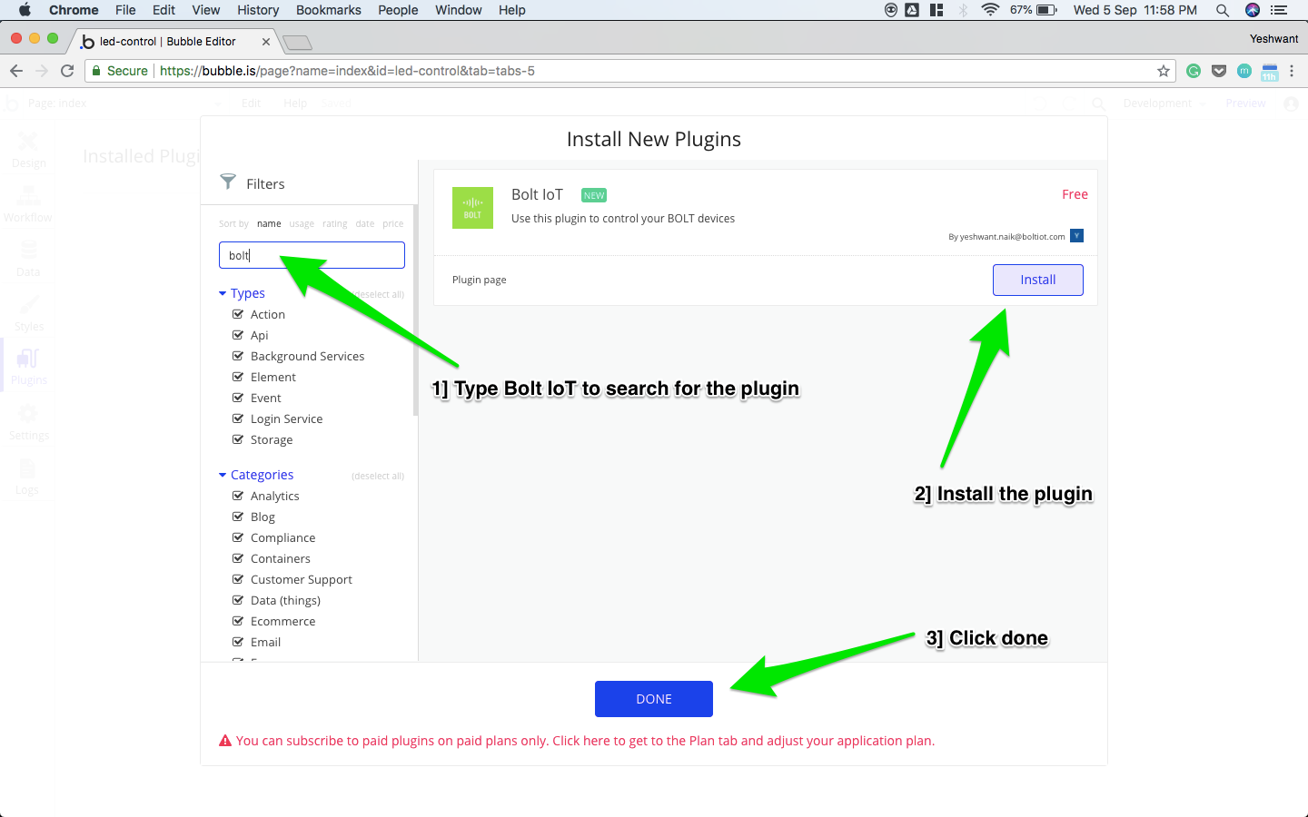Screen dimensions: 1308x817
Task: Open the Window menu
Action: 459,10
